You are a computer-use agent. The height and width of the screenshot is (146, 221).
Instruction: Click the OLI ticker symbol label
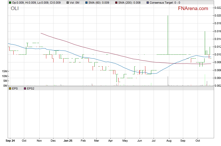click(15, 9)
